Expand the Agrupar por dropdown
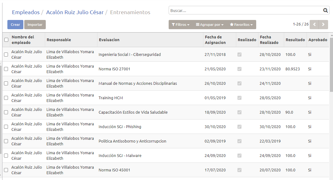The image size is (333, 180). click(x=210, y=25)
